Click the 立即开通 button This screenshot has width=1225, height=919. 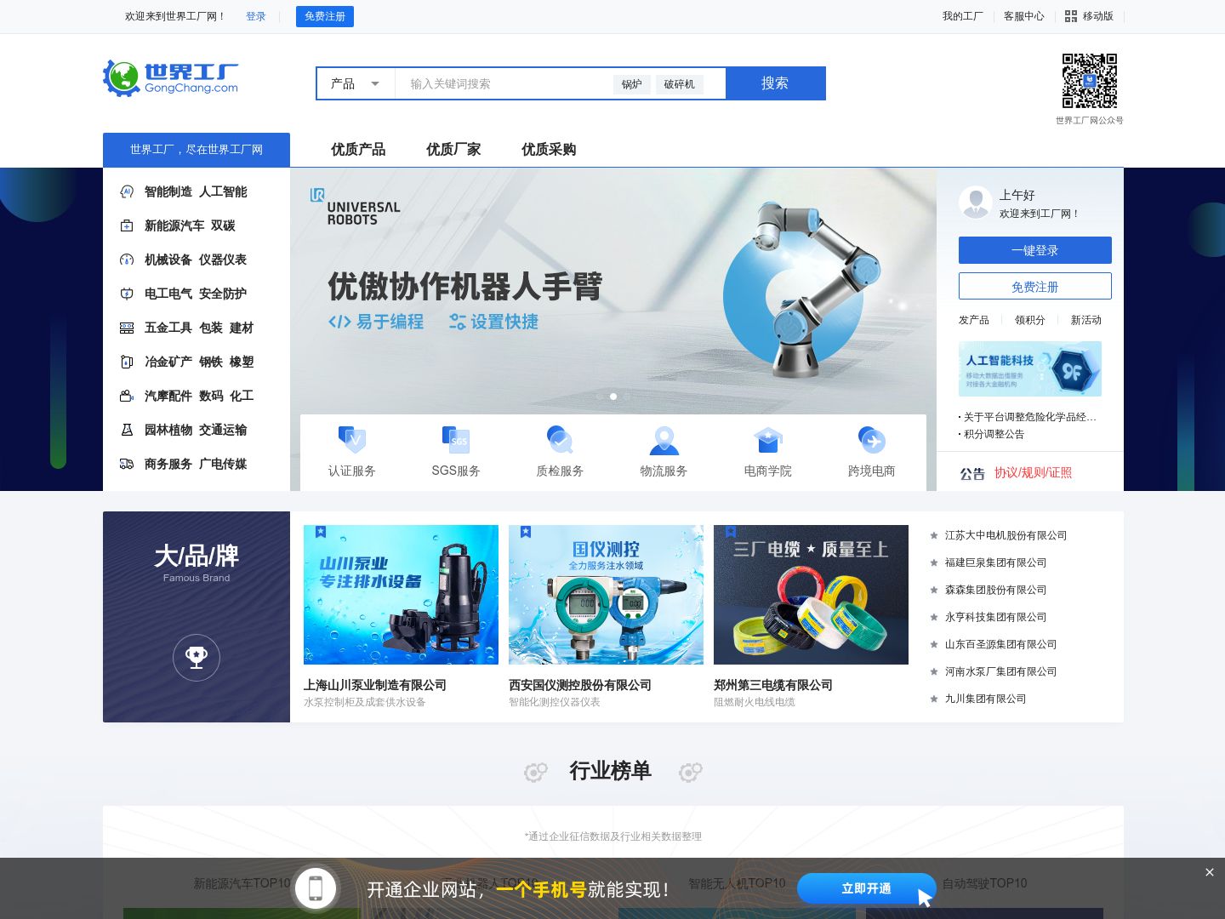tap(867, 888)
